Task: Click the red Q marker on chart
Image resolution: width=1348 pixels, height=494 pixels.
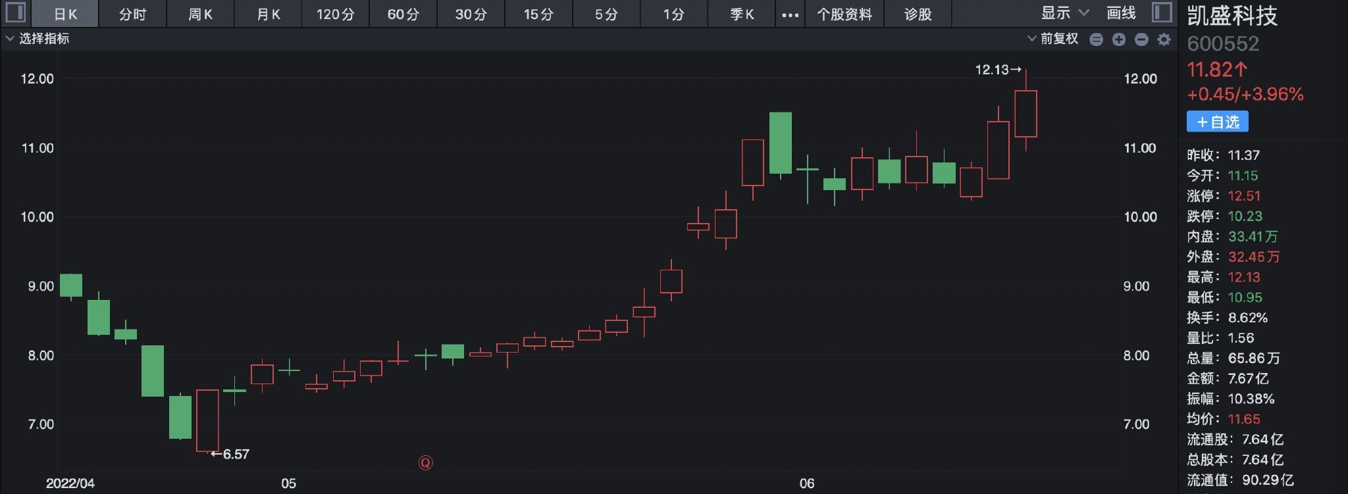Action: pyautogui.click(x=425, y=463)
